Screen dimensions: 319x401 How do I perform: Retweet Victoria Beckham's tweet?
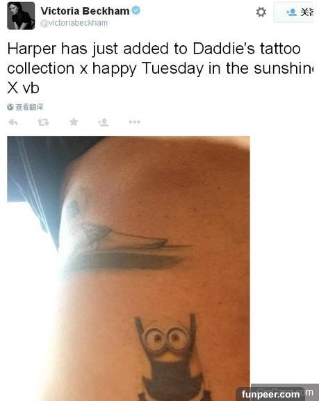(x=43, y=122)
